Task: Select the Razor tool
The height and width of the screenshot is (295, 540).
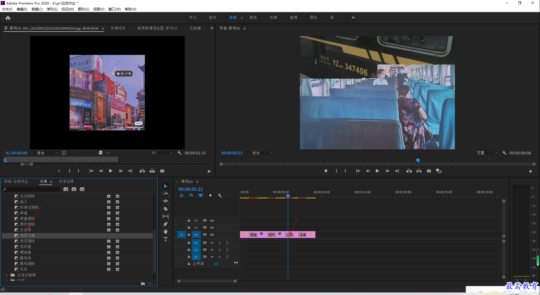Action: [166, 209]
